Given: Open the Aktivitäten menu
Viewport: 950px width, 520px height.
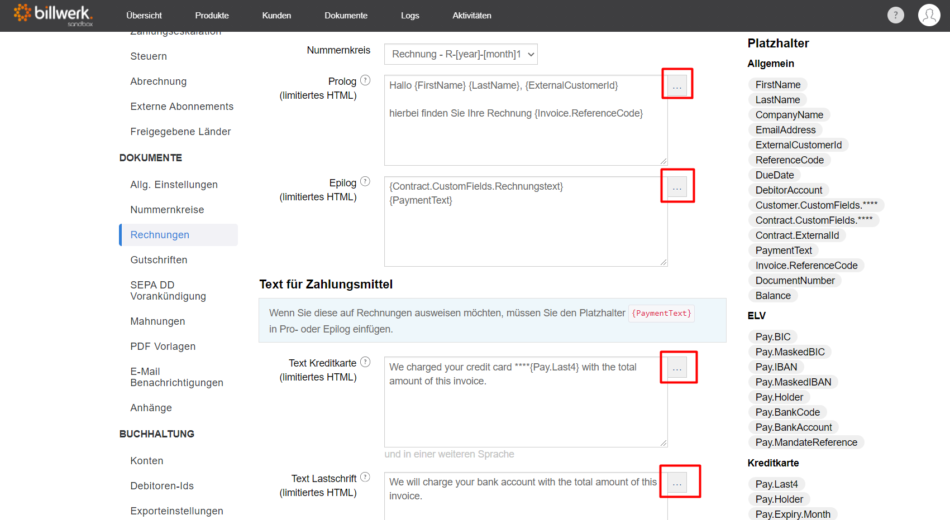Looking at the screenshot, I should [472, 16].
